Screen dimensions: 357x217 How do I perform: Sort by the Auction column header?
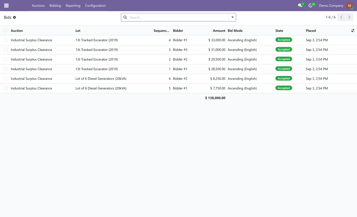coord(17,31)
